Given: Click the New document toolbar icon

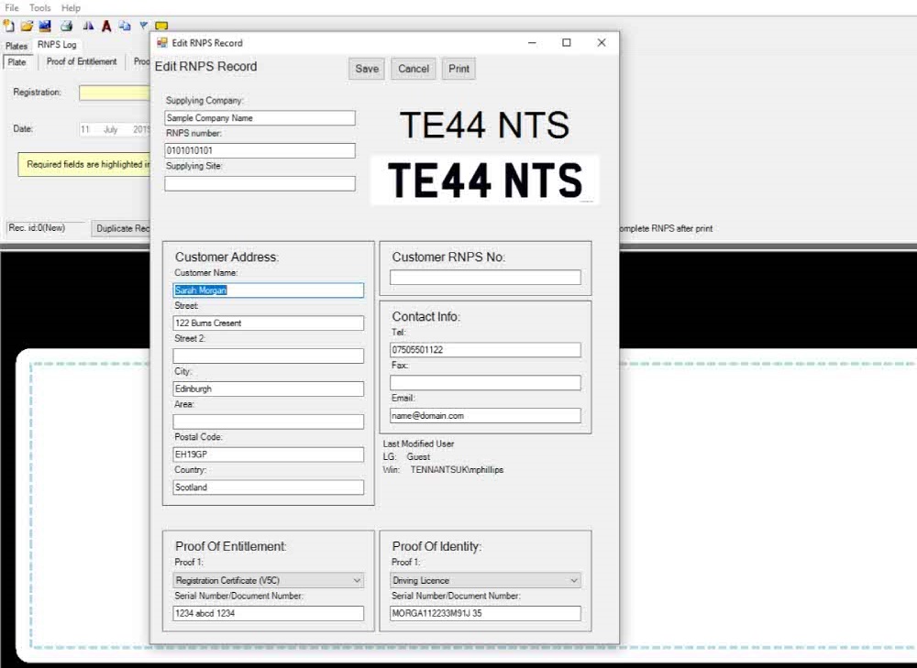Looking at the screenshot, I should pyautogui.click(x=8, y=26).
